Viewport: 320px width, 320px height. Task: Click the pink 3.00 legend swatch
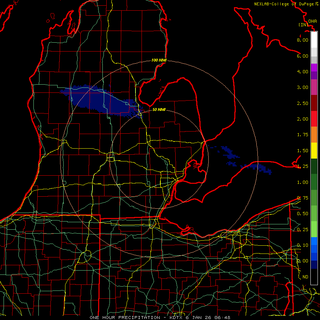314,87
